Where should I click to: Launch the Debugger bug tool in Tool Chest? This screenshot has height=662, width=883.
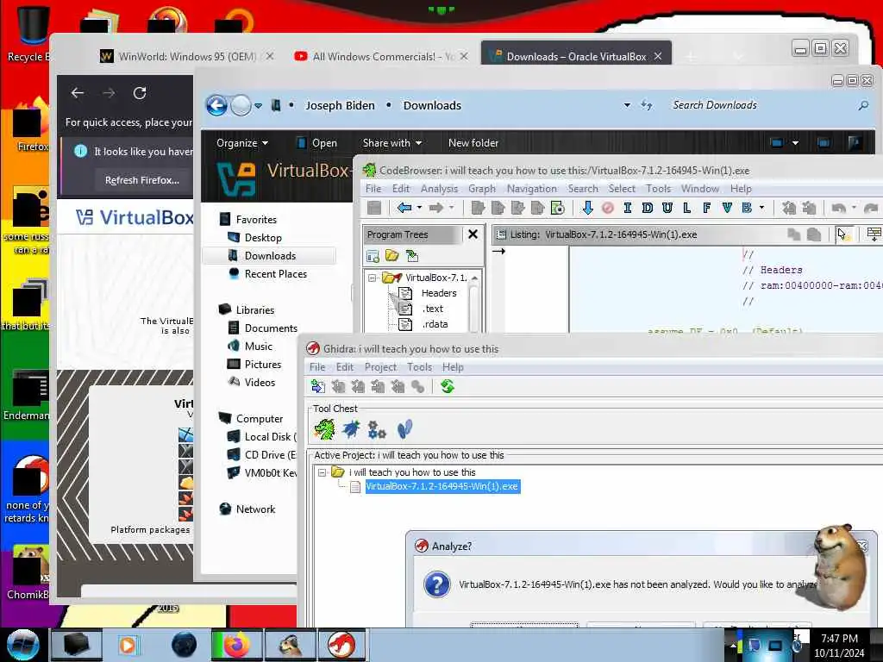(x=351, y=430)
